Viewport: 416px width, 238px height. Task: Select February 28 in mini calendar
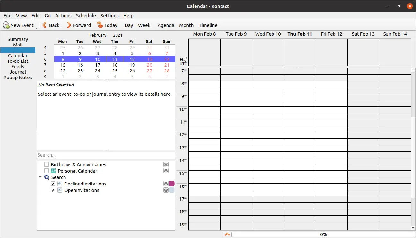tap(167, 71)
